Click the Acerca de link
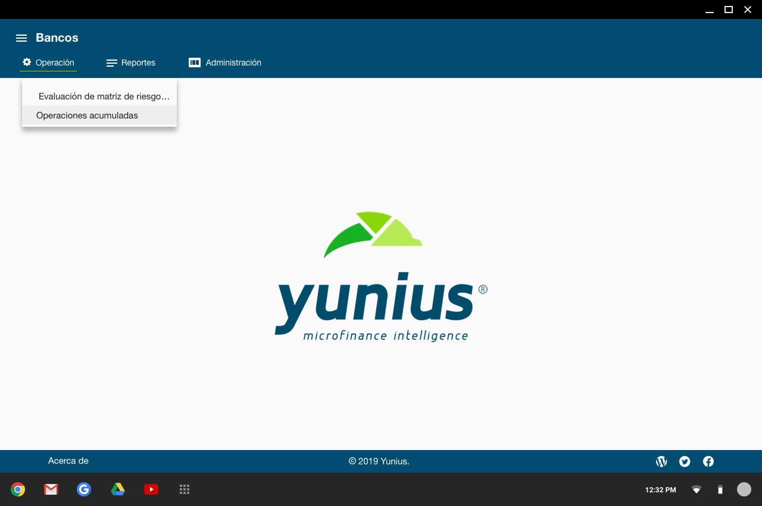Image resolution: width=762 pixels, height=506 pixels. 68,461
